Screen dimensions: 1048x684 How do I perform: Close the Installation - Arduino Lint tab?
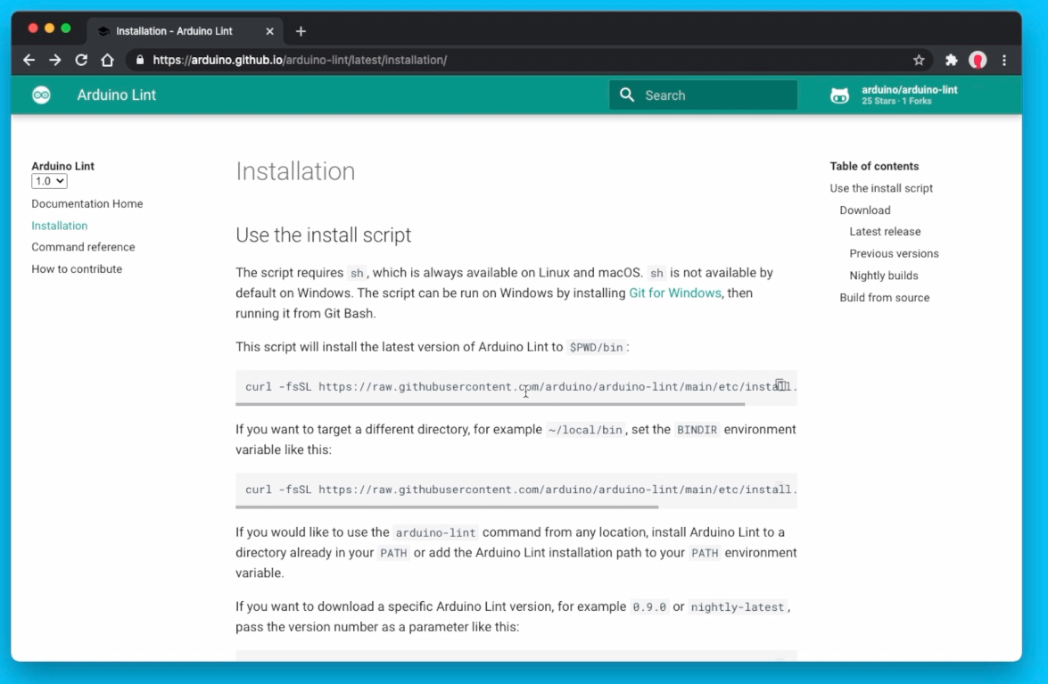[270, 31]
